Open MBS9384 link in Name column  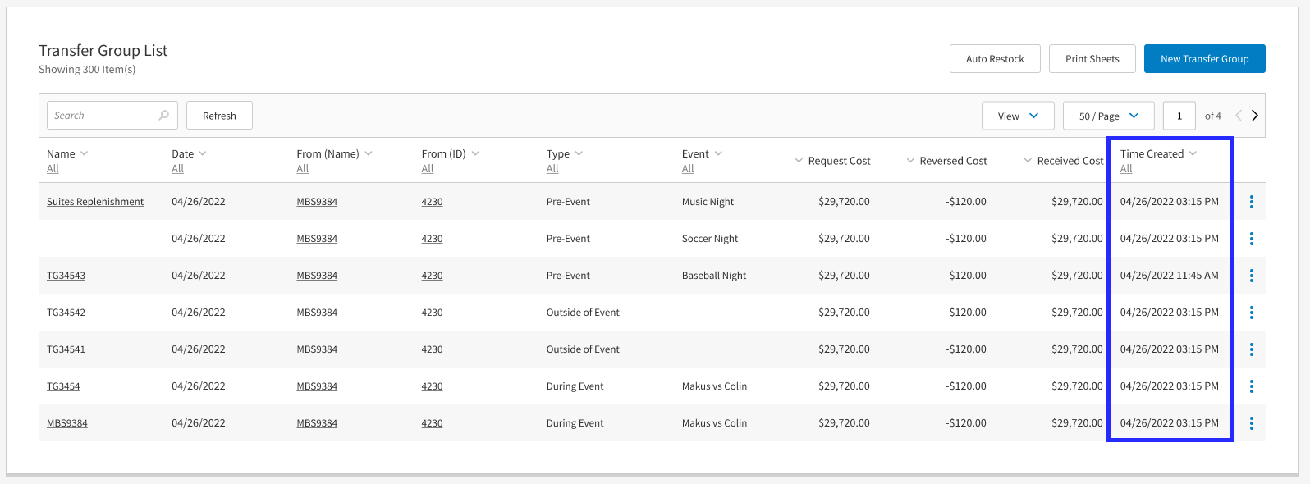point(67,423)
